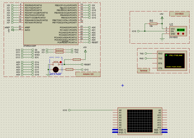Select the virtual terminal black screen
Screen dimensions: 194x138
(x=175, y=61)
